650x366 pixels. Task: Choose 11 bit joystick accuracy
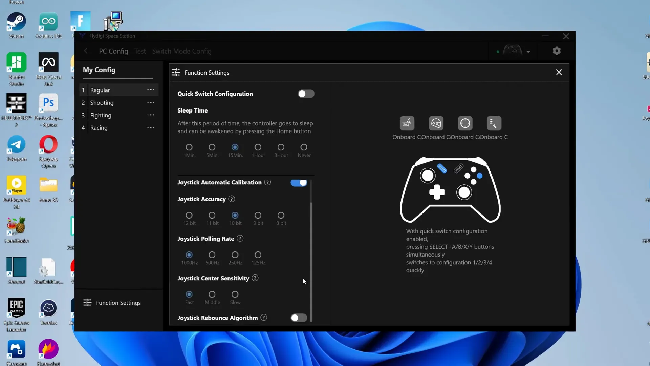coord(212,215)
